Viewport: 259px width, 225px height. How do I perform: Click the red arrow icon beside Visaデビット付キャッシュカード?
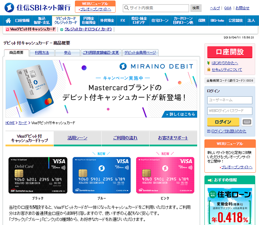tap(7, 30)
